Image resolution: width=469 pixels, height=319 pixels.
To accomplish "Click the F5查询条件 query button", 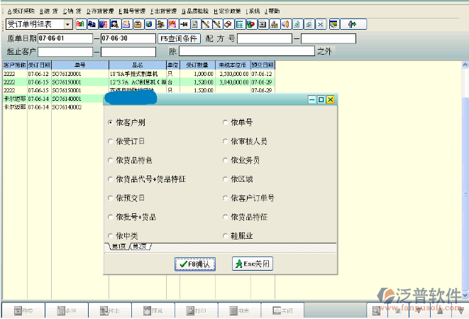I will [x=179, y=38].
